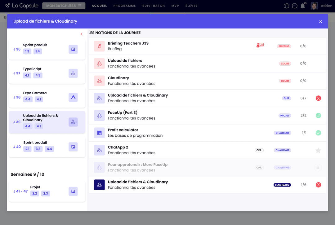335x225 pixels.
Task: Click the Expo icon on J 38 card
Action: [73, 97]
